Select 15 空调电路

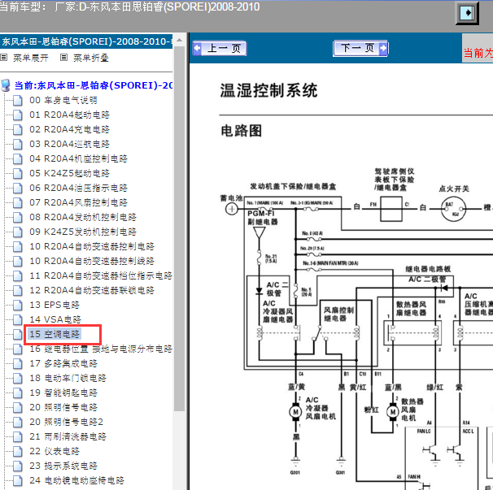pyautogui.click(x=55, y=334)
